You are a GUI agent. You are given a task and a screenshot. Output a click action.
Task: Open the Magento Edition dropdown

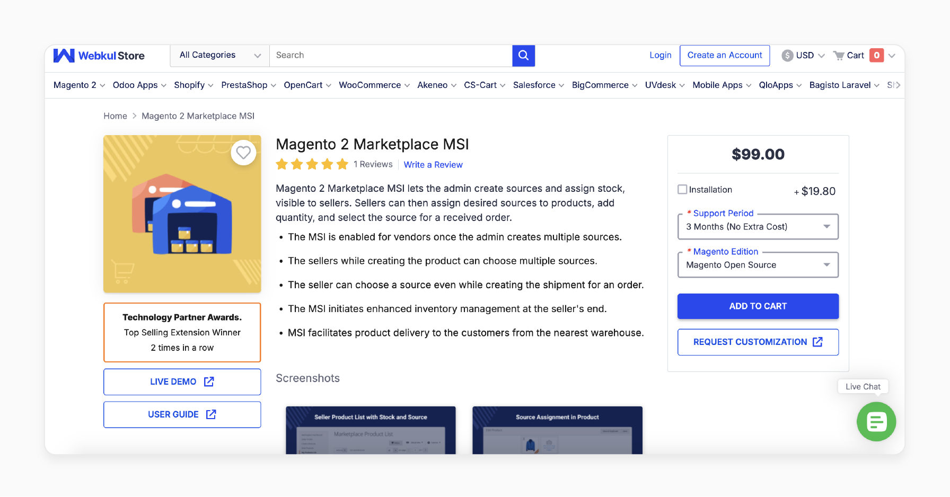coord(758,265)
